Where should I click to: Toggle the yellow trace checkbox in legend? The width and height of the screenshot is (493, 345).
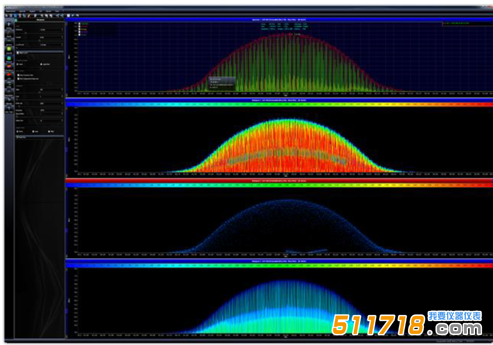79,29
